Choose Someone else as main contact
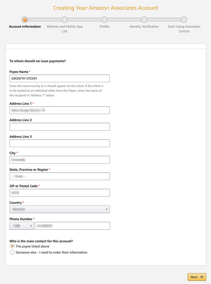Image resolution: width=211 pixels, height=284 pixels. 12,252
